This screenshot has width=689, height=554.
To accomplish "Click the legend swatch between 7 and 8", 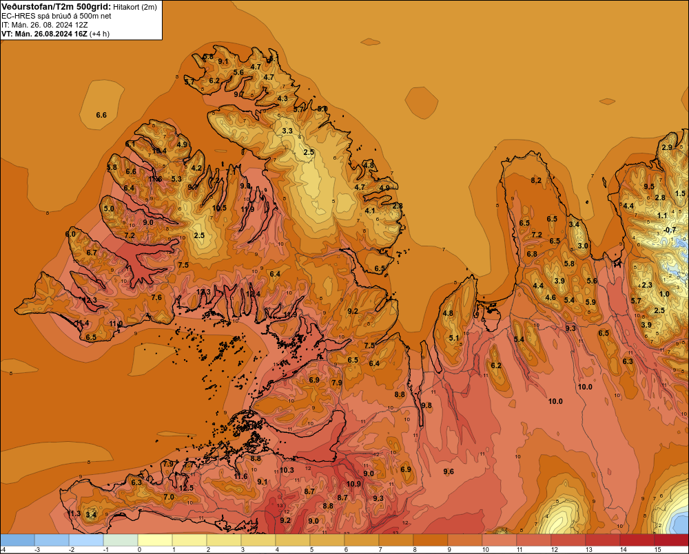I will 396,540.
